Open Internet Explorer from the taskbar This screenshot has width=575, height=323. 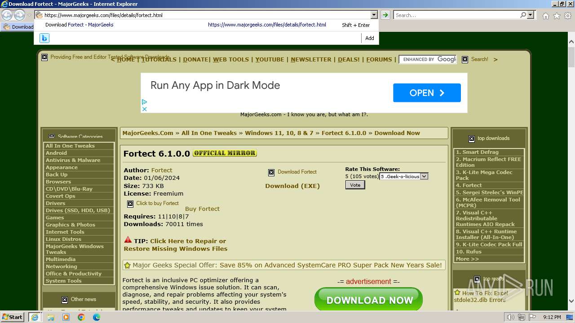tap(35, 317)
